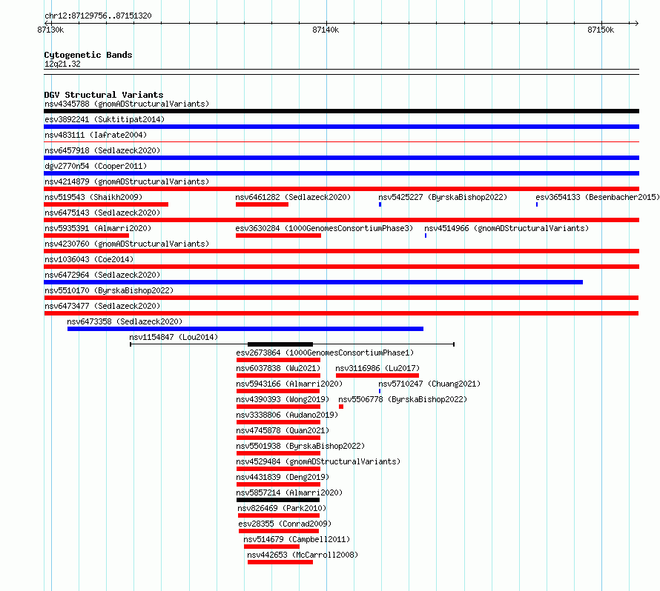The image size is (660, 591).
Task: Click the red bar under nsv6461282
Action: click(262, 204)
